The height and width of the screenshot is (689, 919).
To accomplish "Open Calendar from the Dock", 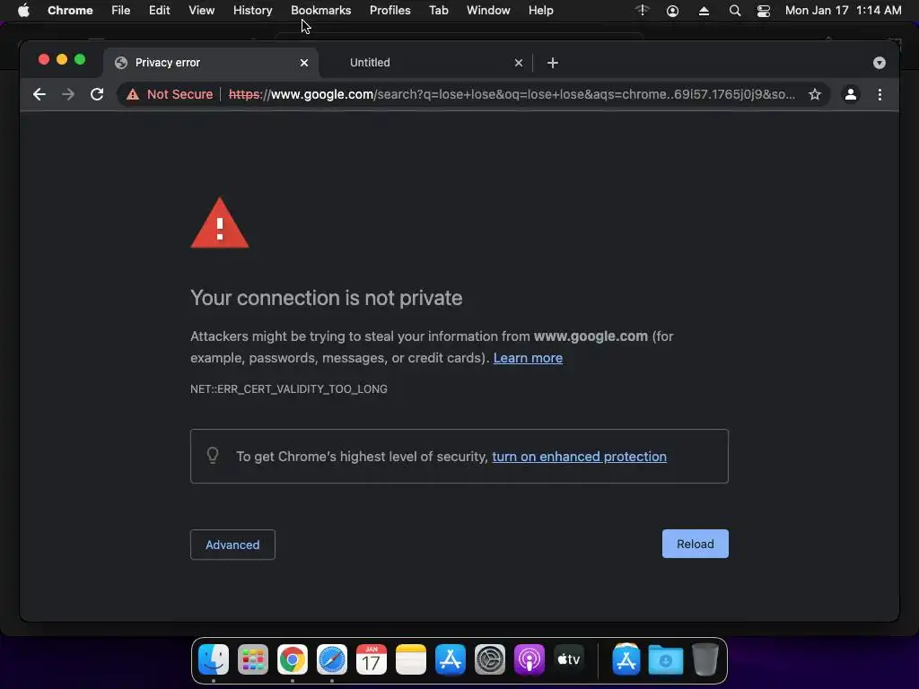I will [372, 659].
